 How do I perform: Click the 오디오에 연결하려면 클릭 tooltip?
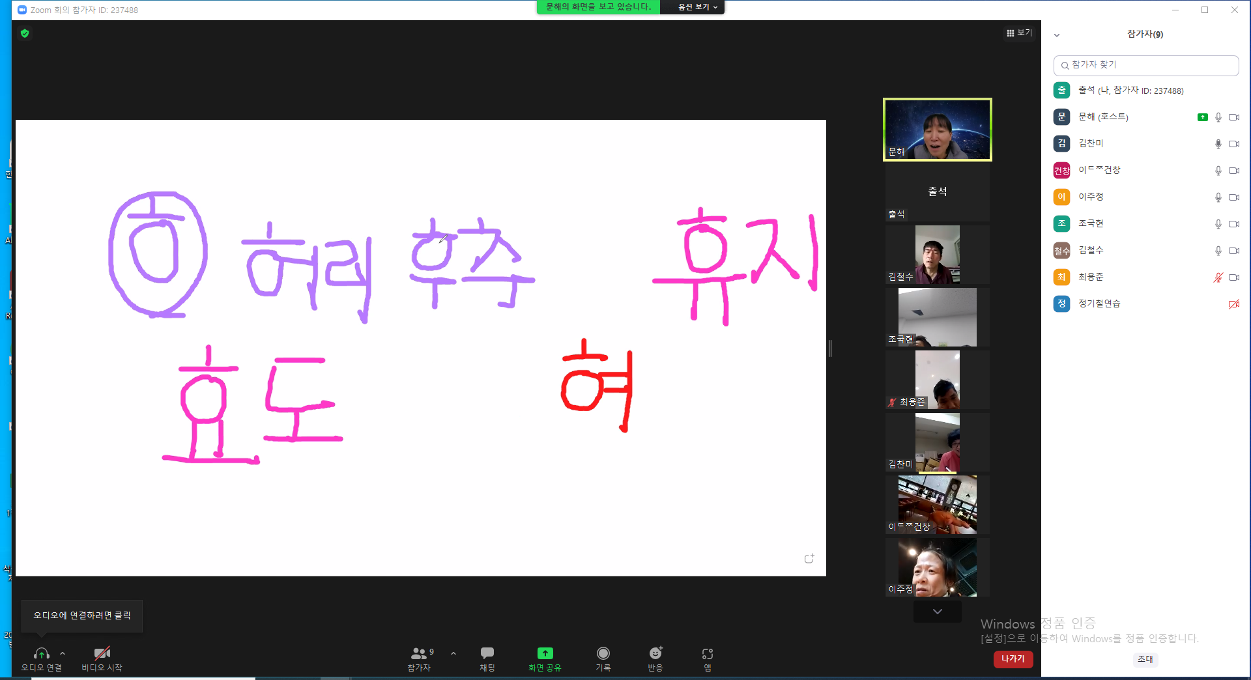tap(82, 616)
